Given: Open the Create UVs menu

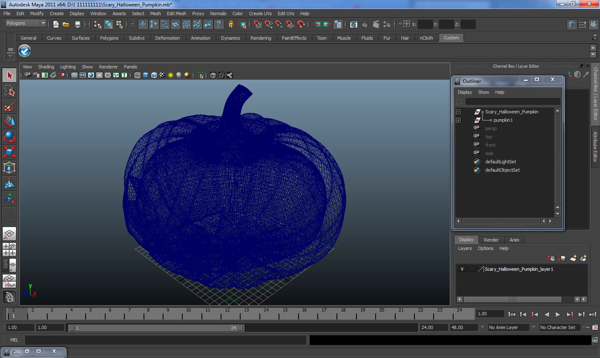Looking at the screenshot, I should coord(260,14).
